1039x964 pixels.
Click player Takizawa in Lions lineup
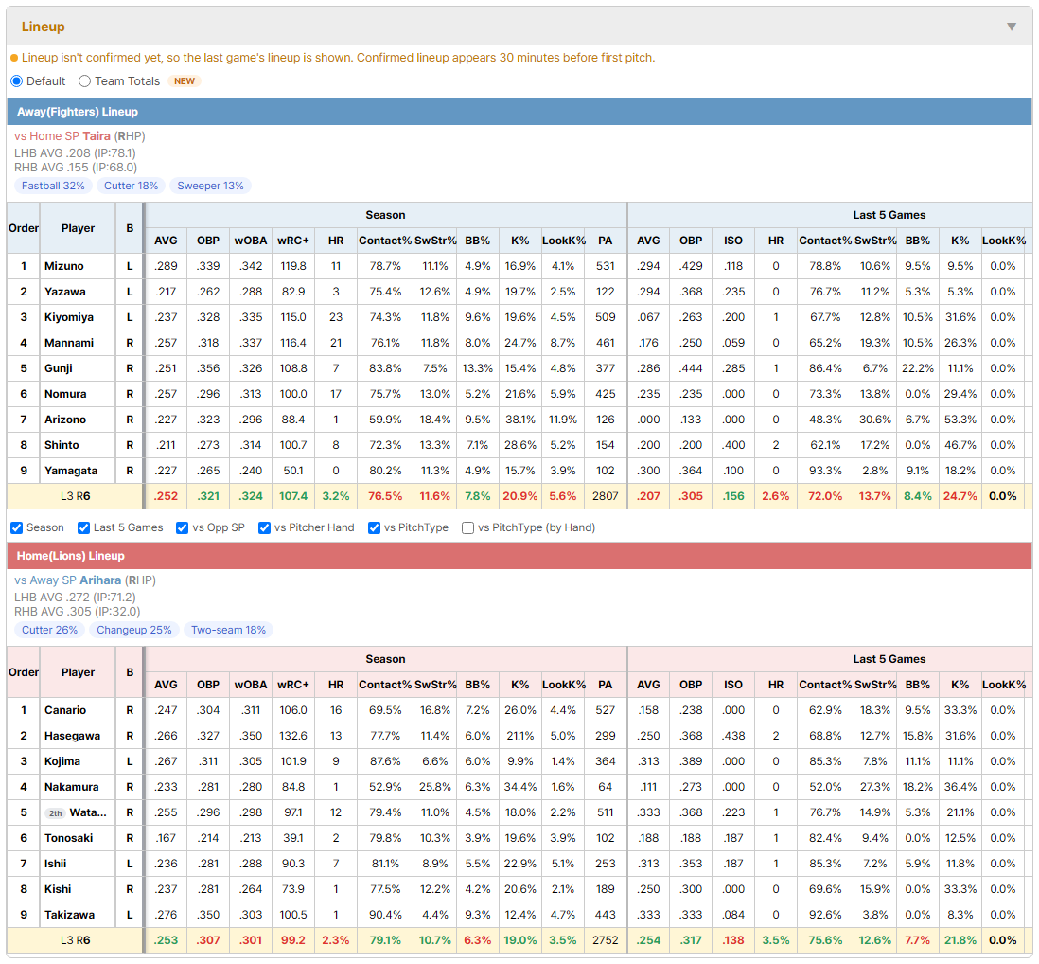pos(70,915)
